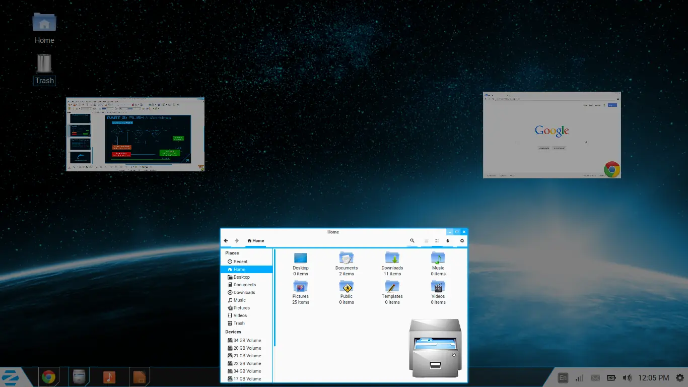
Task: Click the 'Devices' sidebar heading
Action: (x=233, y=332)
